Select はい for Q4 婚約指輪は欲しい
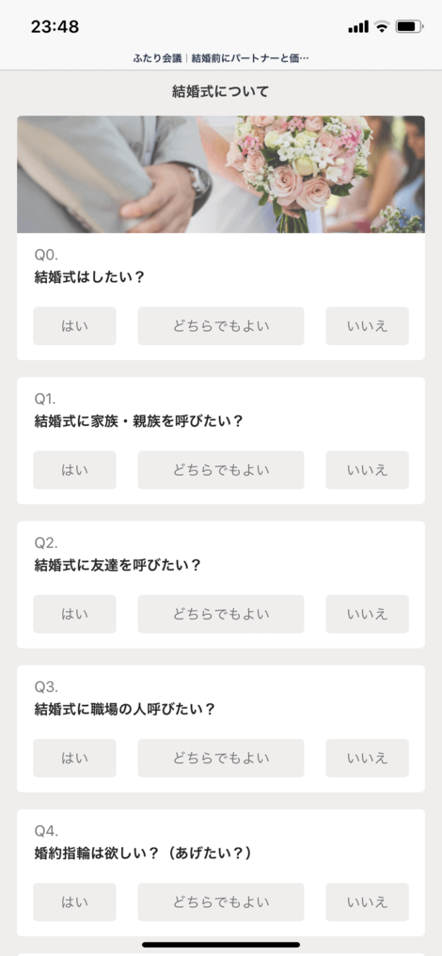Screen dimensions: 442x956 coord(74,902)
